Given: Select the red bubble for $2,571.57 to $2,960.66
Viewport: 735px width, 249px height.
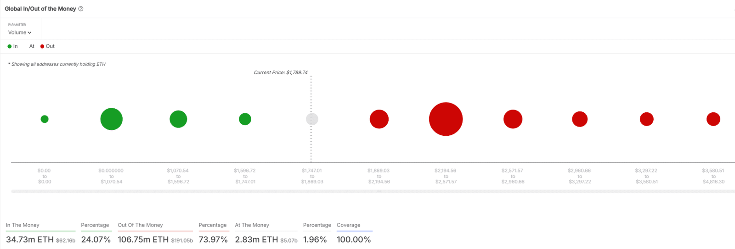Looking at the screenshot, I should coord(513,119).
